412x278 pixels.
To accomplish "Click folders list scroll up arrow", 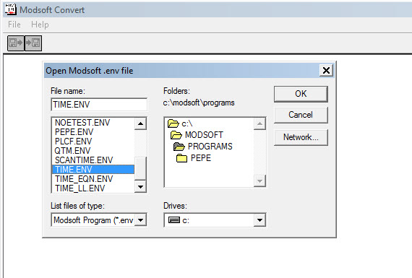I will click(x=259, y=123).
